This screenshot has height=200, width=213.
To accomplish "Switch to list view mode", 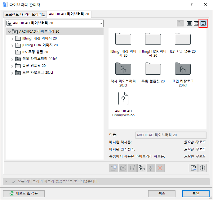I will point(189,23).
